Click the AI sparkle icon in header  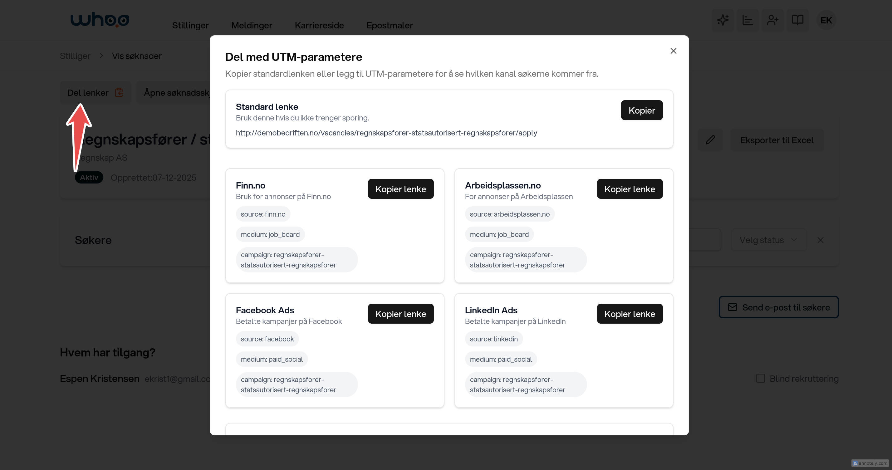pos(723,20)
